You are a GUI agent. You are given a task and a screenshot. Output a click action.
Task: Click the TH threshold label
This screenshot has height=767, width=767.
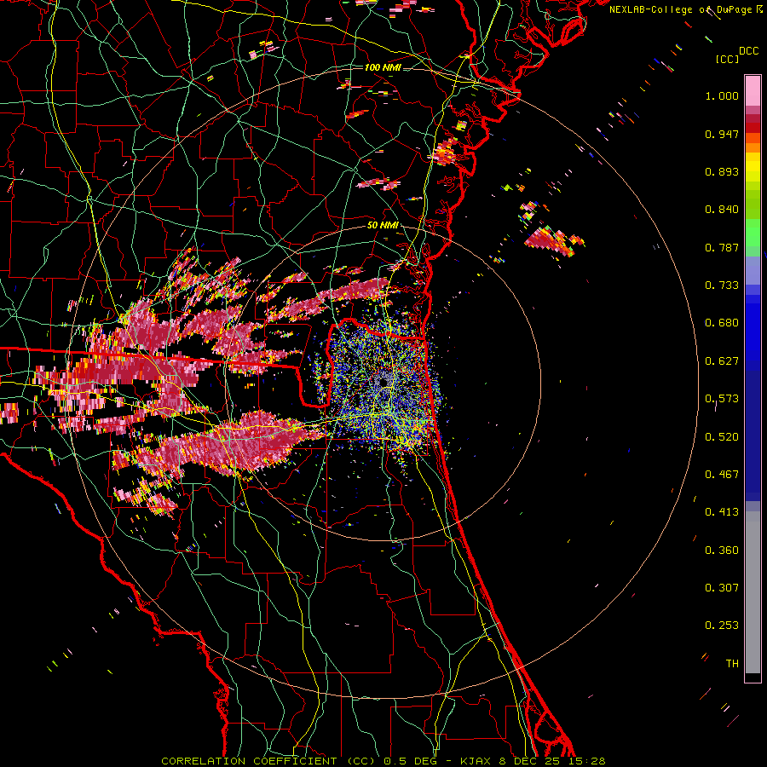732,664
